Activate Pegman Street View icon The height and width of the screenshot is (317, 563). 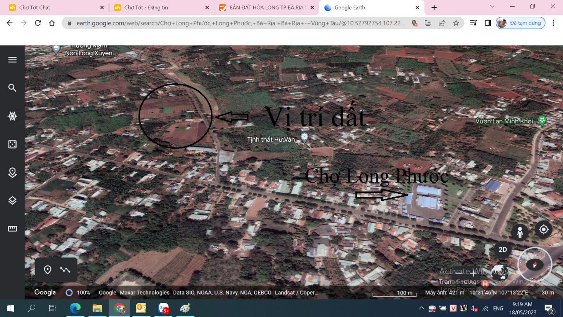[520, 232]
